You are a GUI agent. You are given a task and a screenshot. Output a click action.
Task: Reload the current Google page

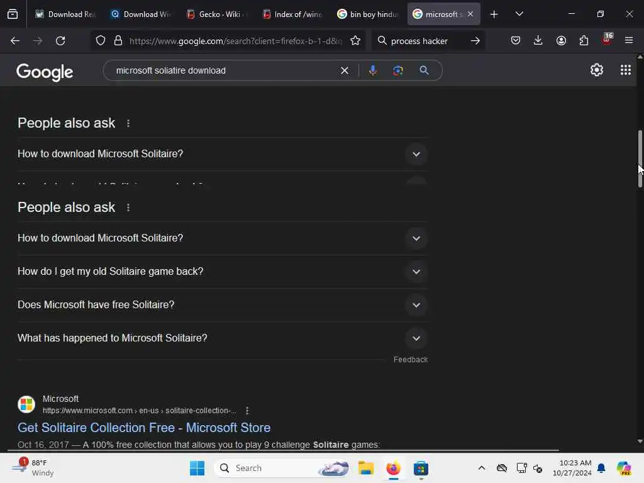[60, 41]
